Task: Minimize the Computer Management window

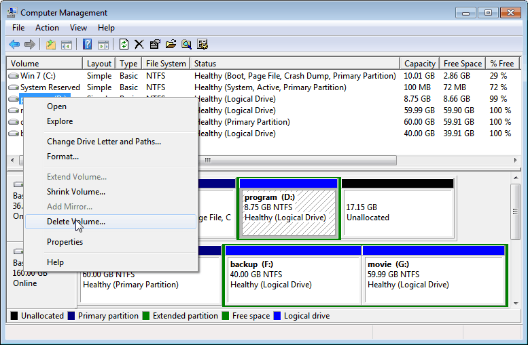Action: coord(466,13)
